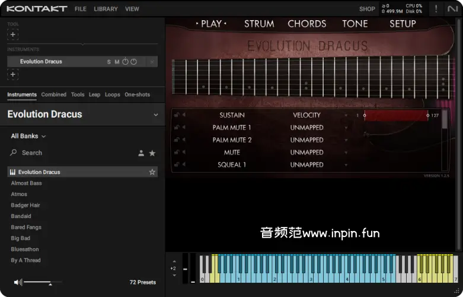Open the Native Instruments logo menu

coord(452,9)
